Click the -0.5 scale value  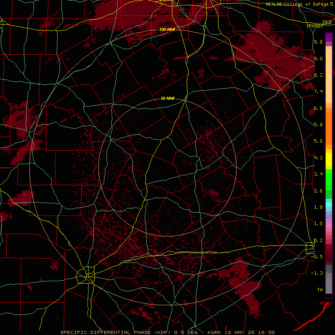317,256
